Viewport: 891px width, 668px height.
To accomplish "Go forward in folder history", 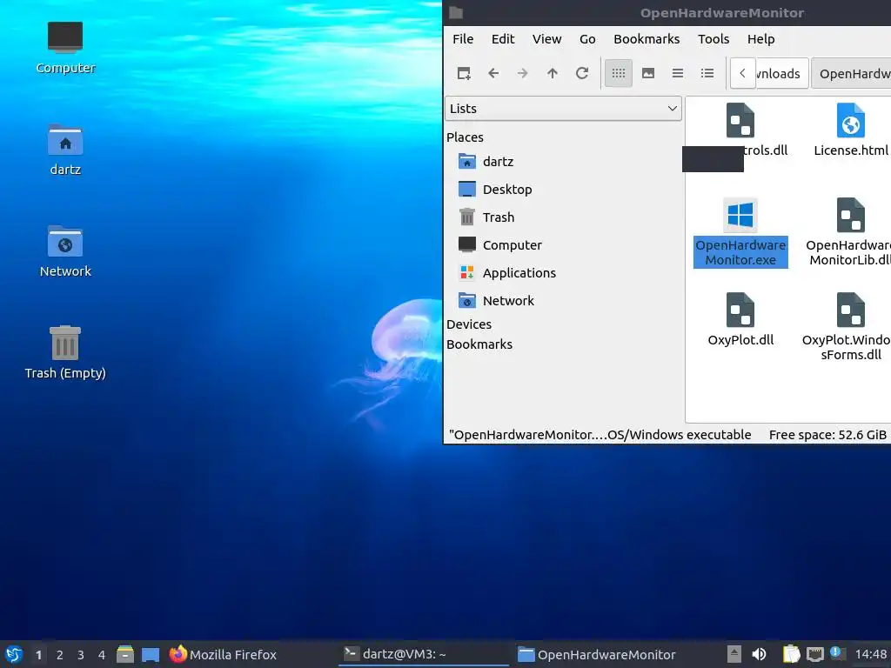I will point(523,73).
